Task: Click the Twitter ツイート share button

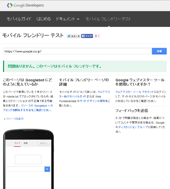Action: (x=74, y=36)
